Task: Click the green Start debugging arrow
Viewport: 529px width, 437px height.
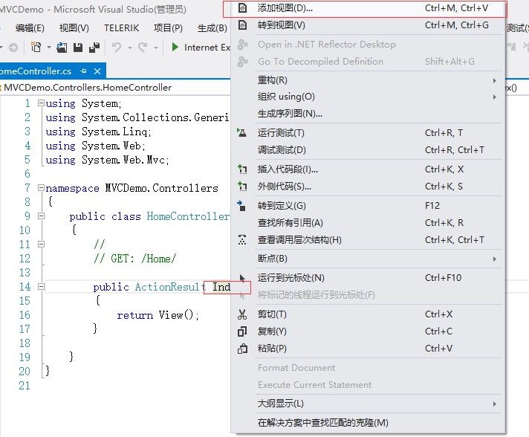Action: coord(175,48)
